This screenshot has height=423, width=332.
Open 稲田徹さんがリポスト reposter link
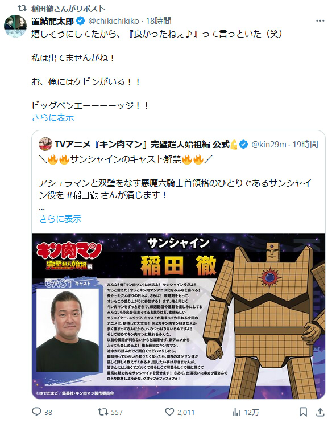coord(68,9)
